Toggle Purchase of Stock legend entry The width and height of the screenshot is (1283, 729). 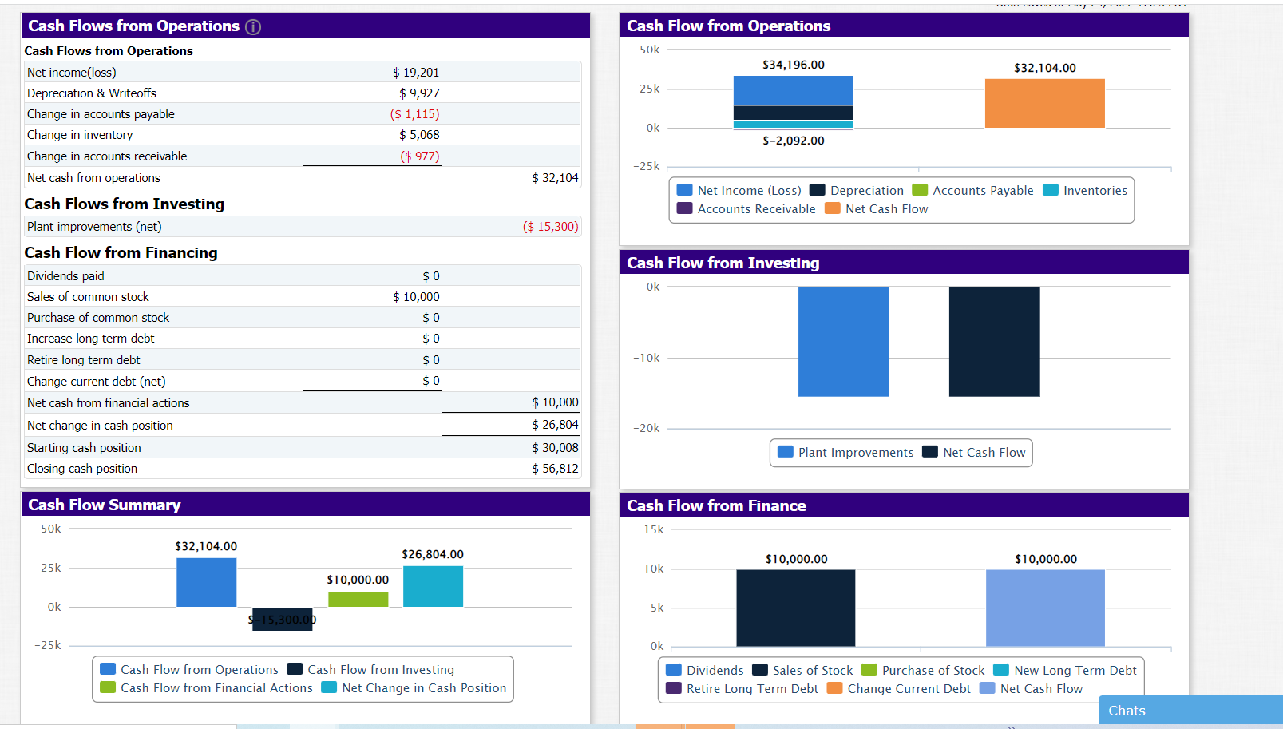pos(923,670)
